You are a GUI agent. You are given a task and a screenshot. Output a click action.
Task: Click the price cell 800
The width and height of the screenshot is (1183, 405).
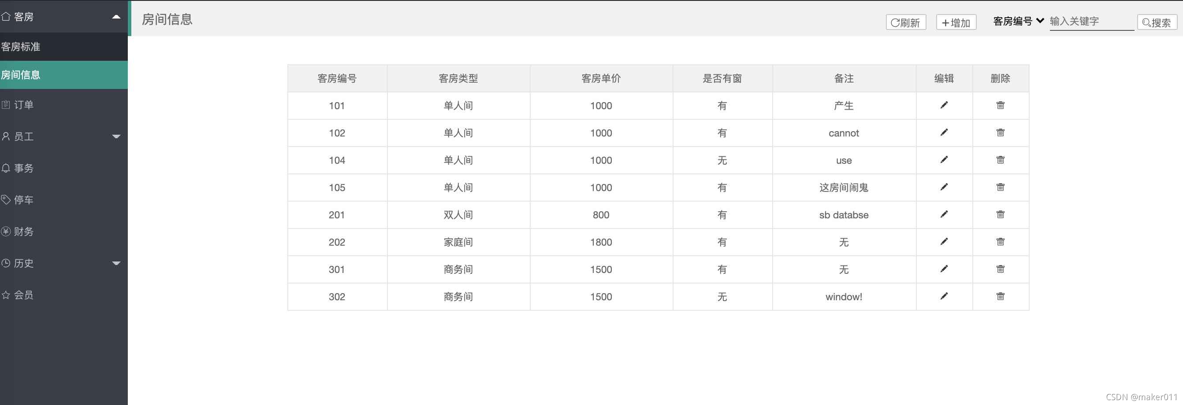(601, 215)
